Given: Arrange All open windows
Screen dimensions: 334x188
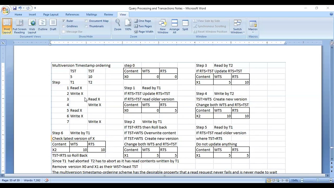Looking at the screenshot, I should (174, 27).
